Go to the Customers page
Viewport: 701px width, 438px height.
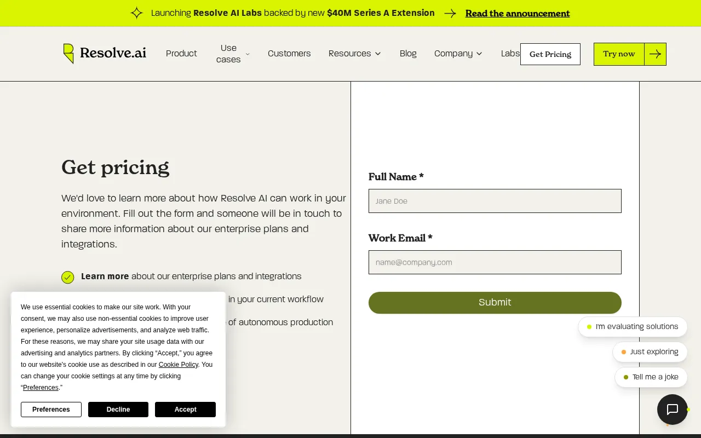(289, 54)
